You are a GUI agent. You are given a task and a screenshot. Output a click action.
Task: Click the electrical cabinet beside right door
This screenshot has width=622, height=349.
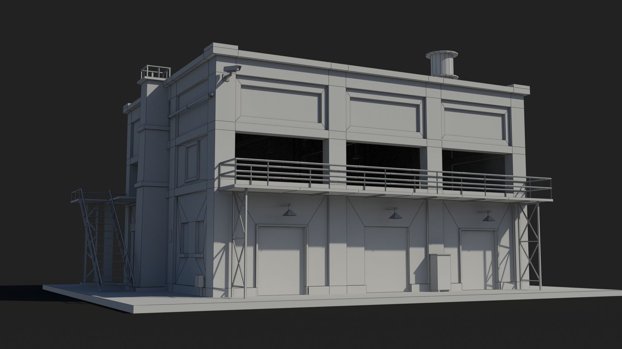pos(440,272)
